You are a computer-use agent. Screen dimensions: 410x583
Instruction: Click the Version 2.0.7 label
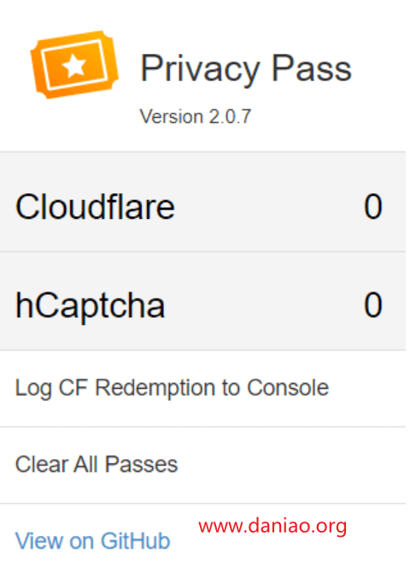click(x=196, y=116)
